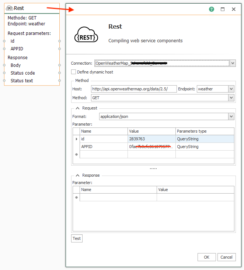Click the Test button
This screenshot has width=244, height=270.
point(77,238)
